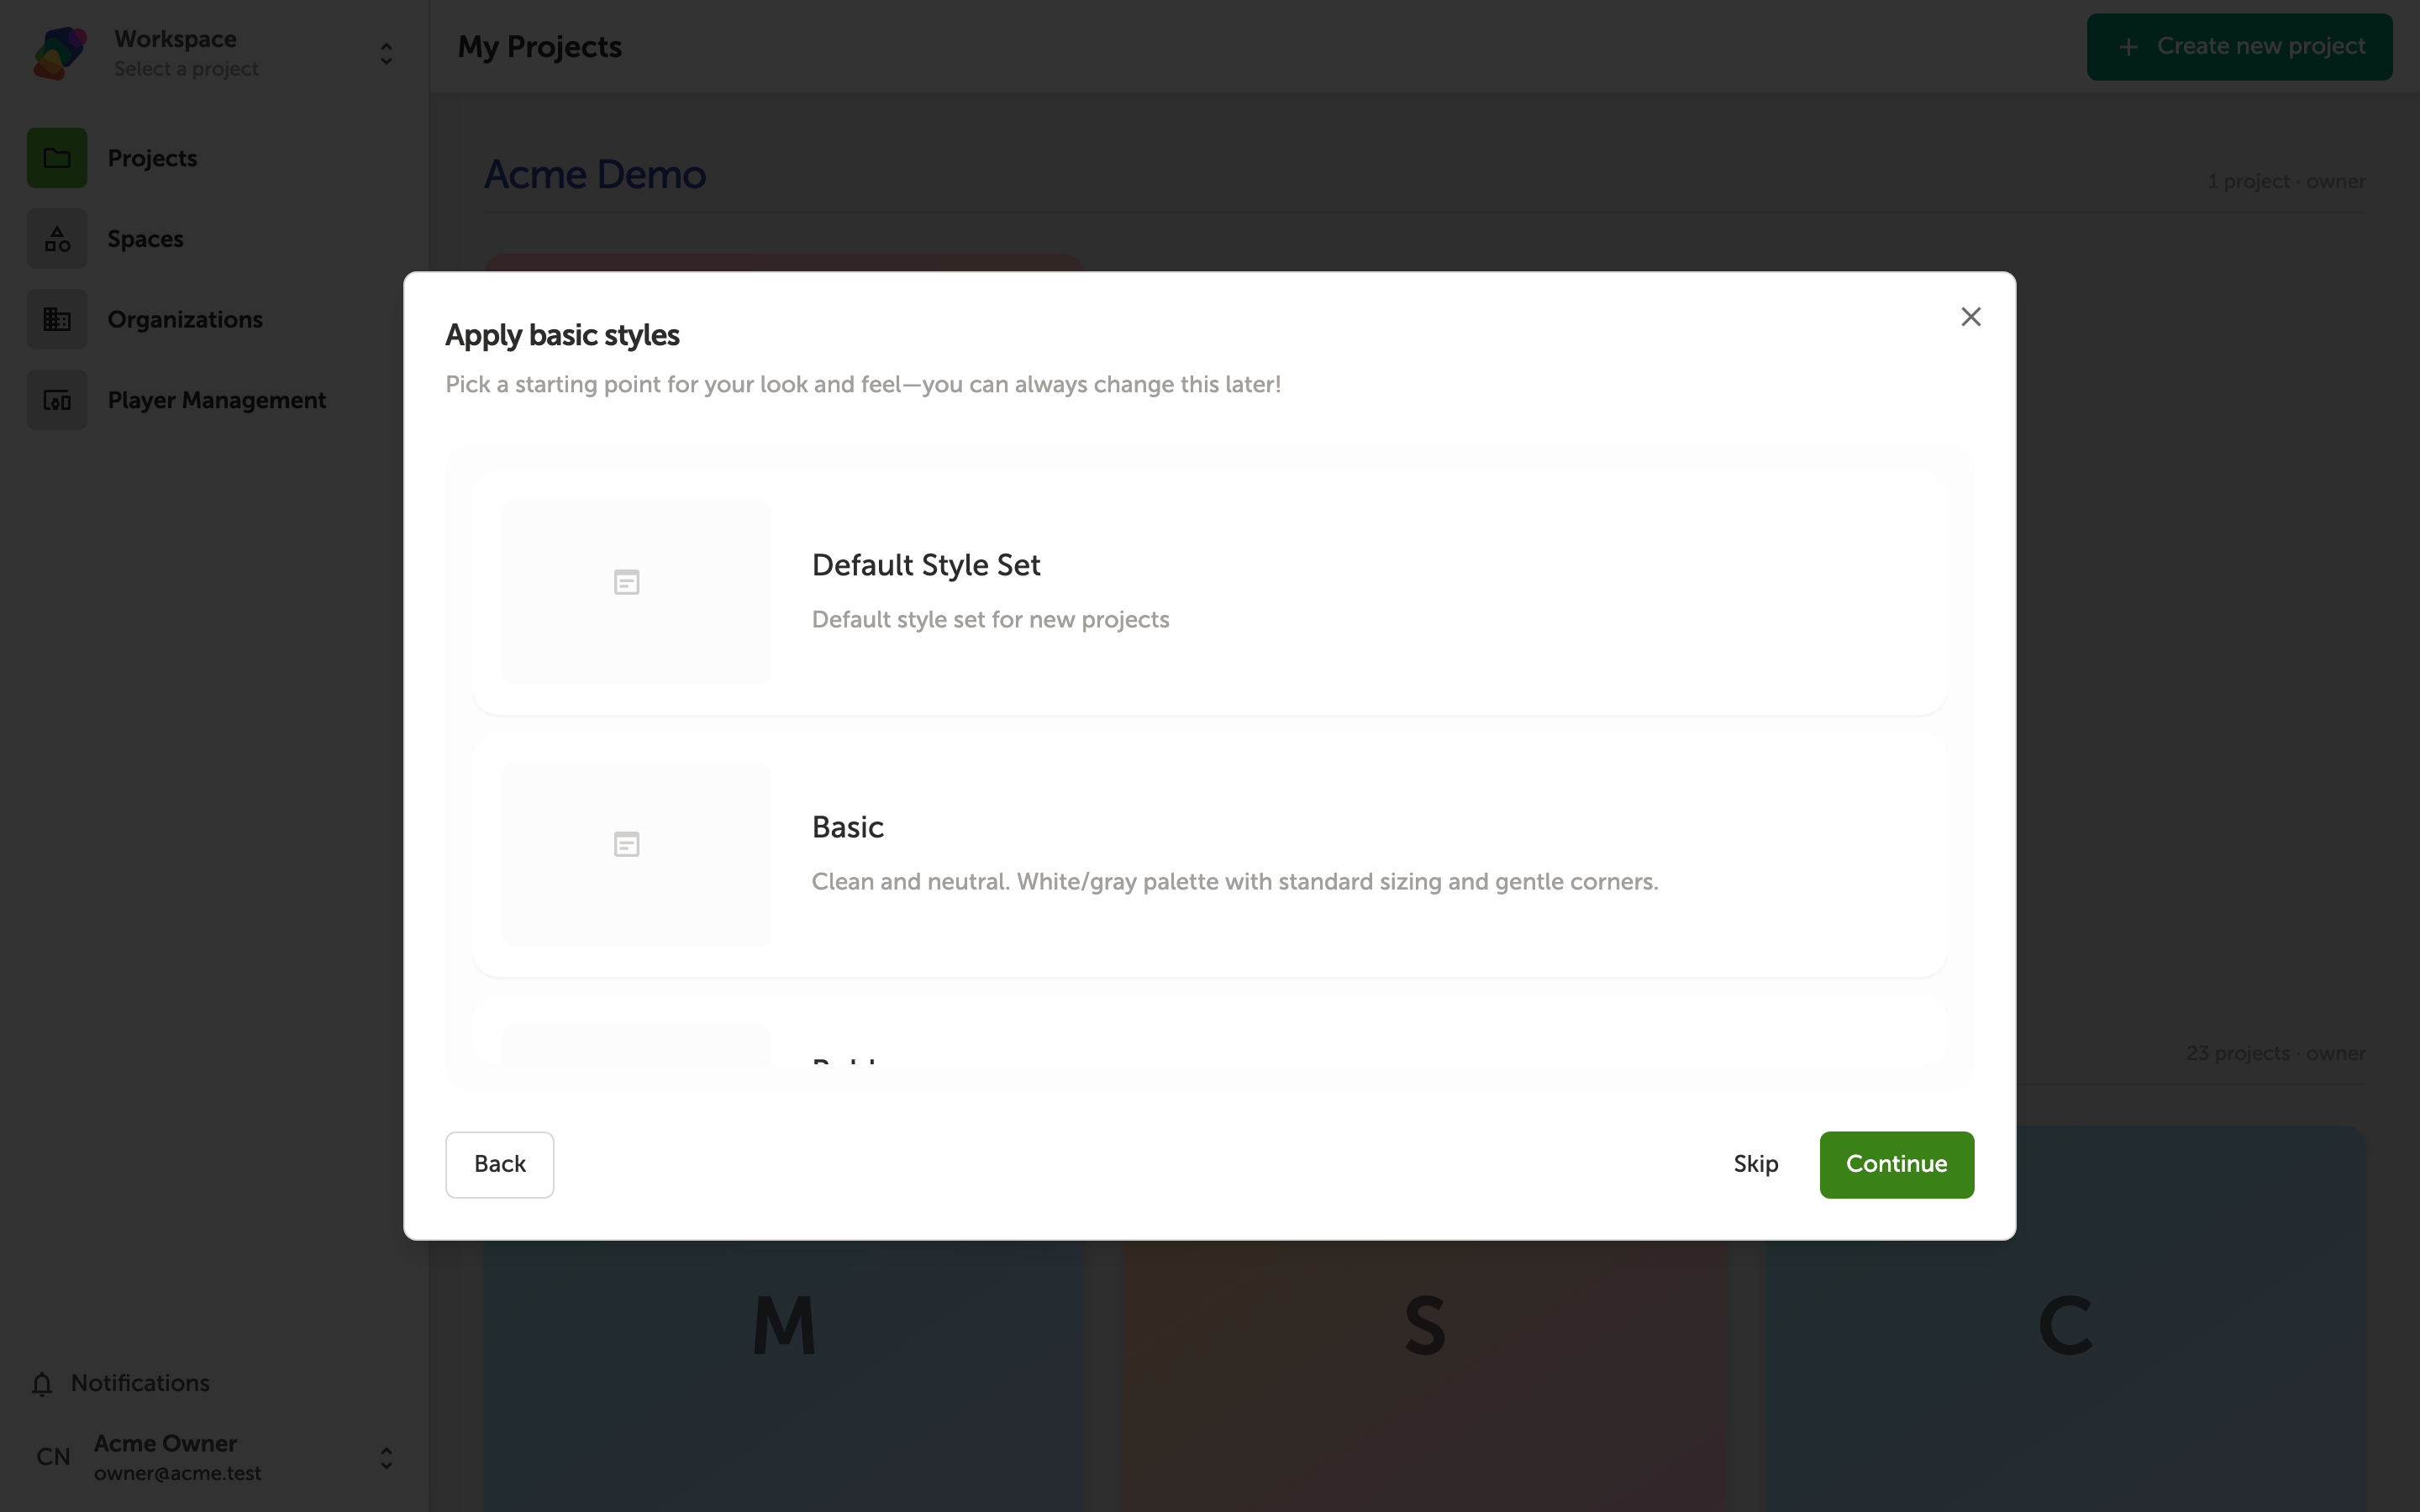
Task: Expand the Acme Owner account menu
Action: [x=386, y=1457]
